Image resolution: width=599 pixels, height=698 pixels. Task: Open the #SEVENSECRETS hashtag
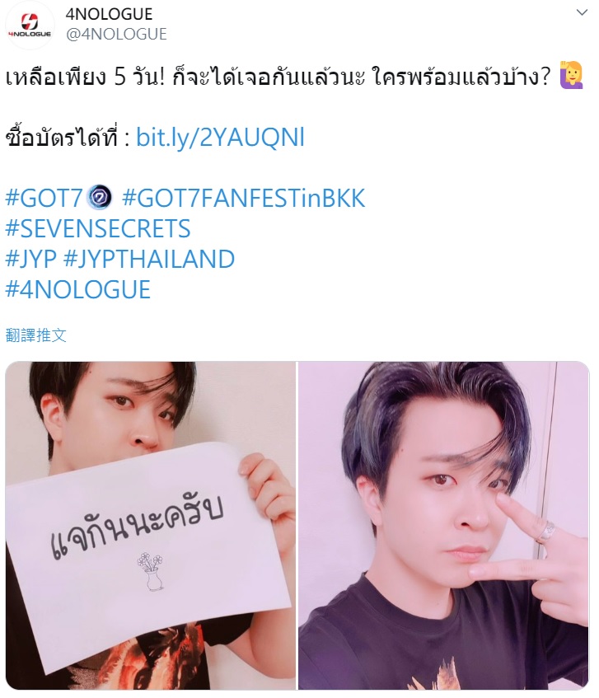(x=98, y=229)
